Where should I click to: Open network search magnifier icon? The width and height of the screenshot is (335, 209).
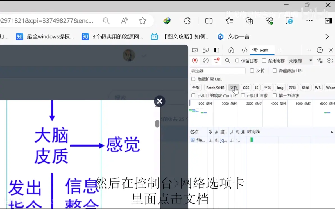pyautogui.click(x=228, y=61)
